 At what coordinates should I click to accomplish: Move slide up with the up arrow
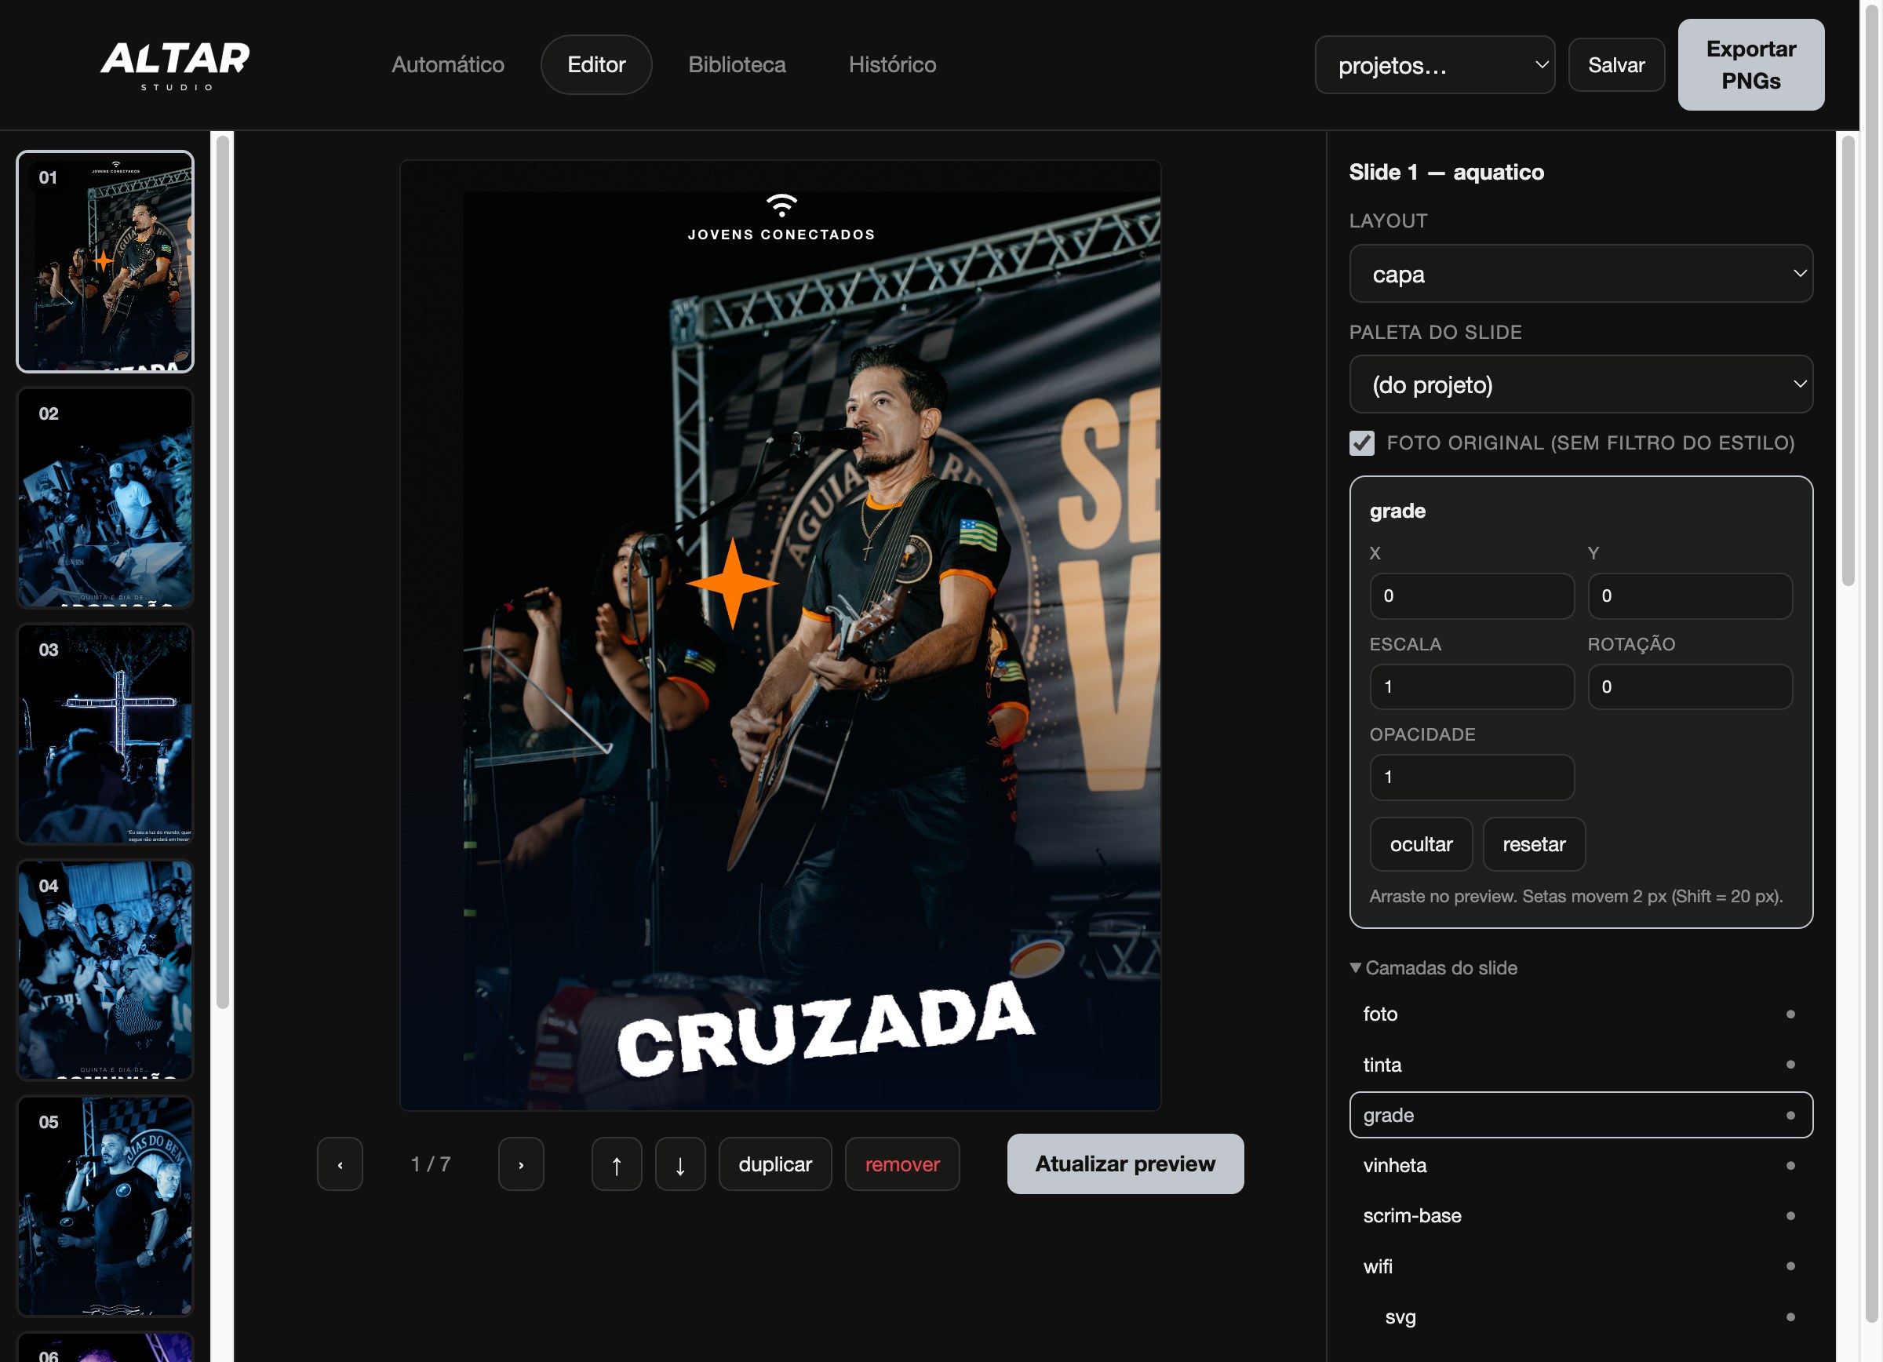pyautogui.click(x=616, y=1164)
